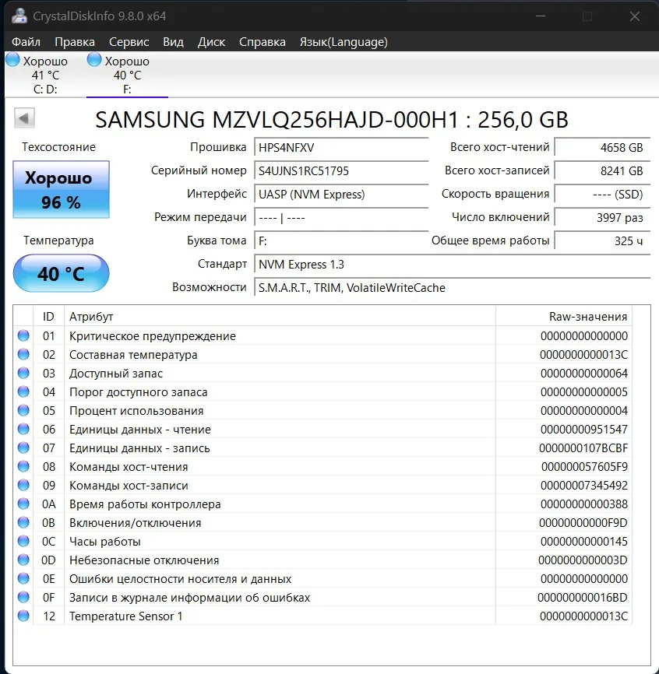Viewport: 659px width, 674px height.
Task: Click status orb for Команды хост-чтения row
Action: tap(23, 466)
